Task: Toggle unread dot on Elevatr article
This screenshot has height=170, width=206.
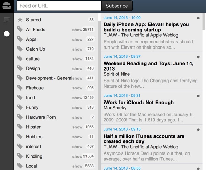Action: pos(198,18)
